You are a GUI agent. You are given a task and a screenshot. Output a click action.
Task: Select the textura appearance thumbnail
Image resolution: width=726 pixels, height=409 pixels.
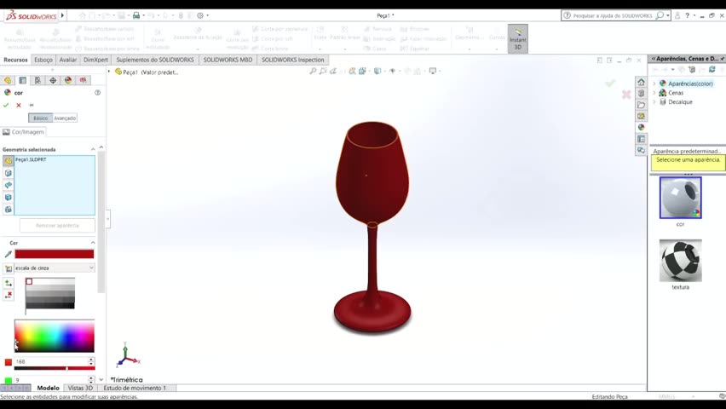(x=680, y=261)
